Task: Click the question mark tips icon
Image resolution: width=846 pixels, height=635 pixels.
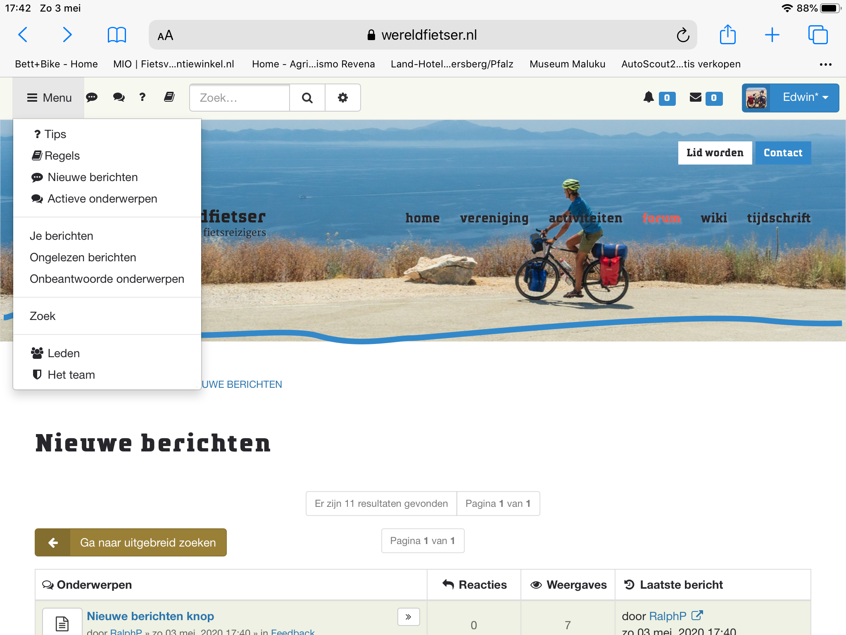Action: 142,97
